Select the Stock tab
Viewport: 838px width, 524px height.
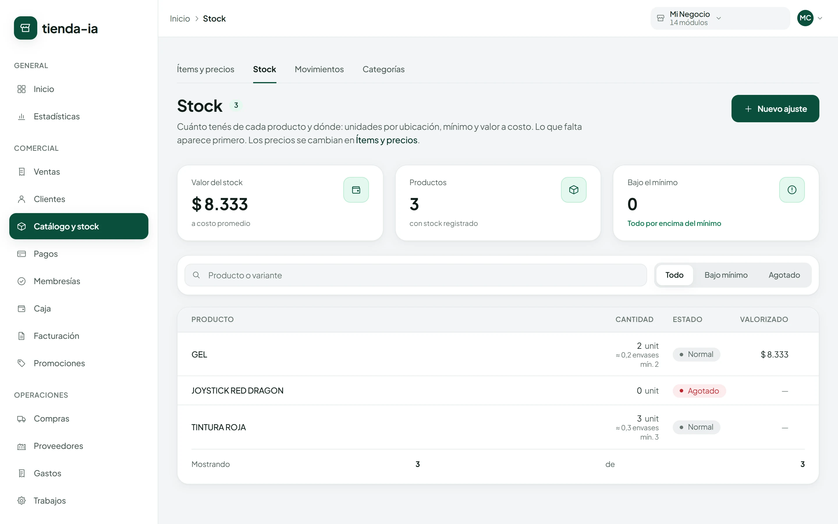(x=264, y=69)
